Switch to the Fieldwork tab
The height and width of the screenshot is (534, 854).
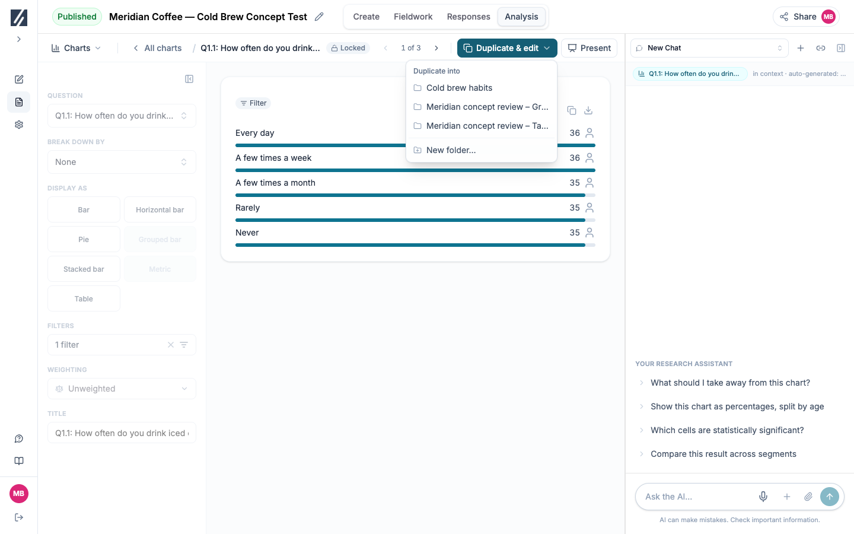413,17
